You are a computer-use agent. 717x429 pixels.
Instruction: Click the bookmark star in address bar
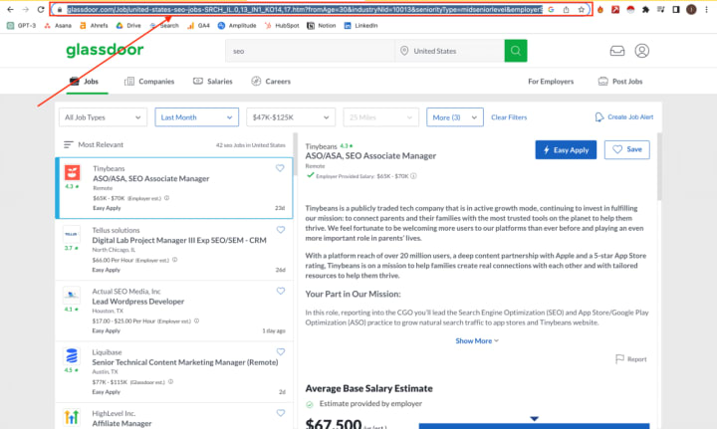[x=582, y=9]
